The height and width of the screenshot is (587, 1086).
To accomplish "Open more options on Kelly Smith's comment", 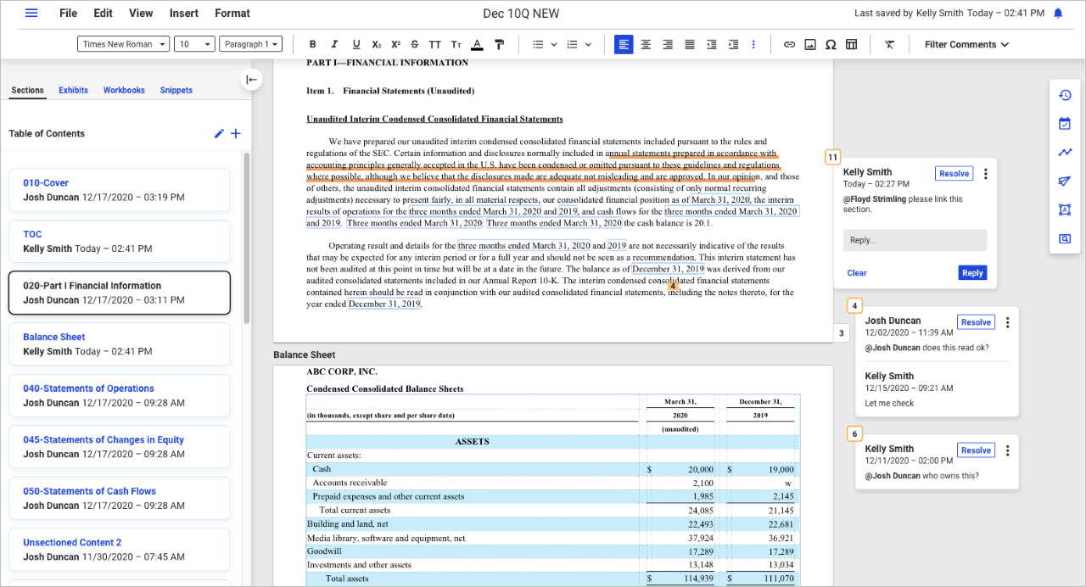I will [x=985, y=174].
